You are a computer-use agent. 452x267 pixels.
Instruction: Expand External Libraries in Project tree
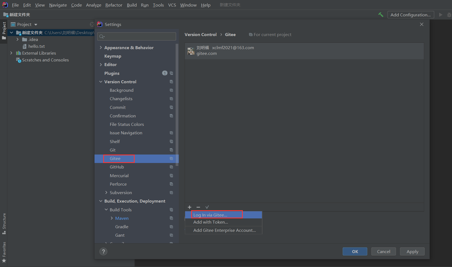(x=11, y=53)
